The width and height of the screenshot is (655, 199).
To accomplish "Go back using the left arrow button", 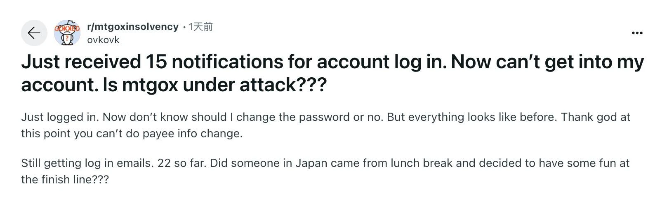I will [x=34, y=33].
